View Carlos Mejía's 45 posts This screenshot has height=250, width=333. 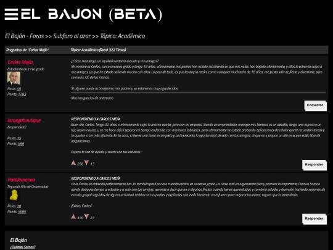(18, 89)
